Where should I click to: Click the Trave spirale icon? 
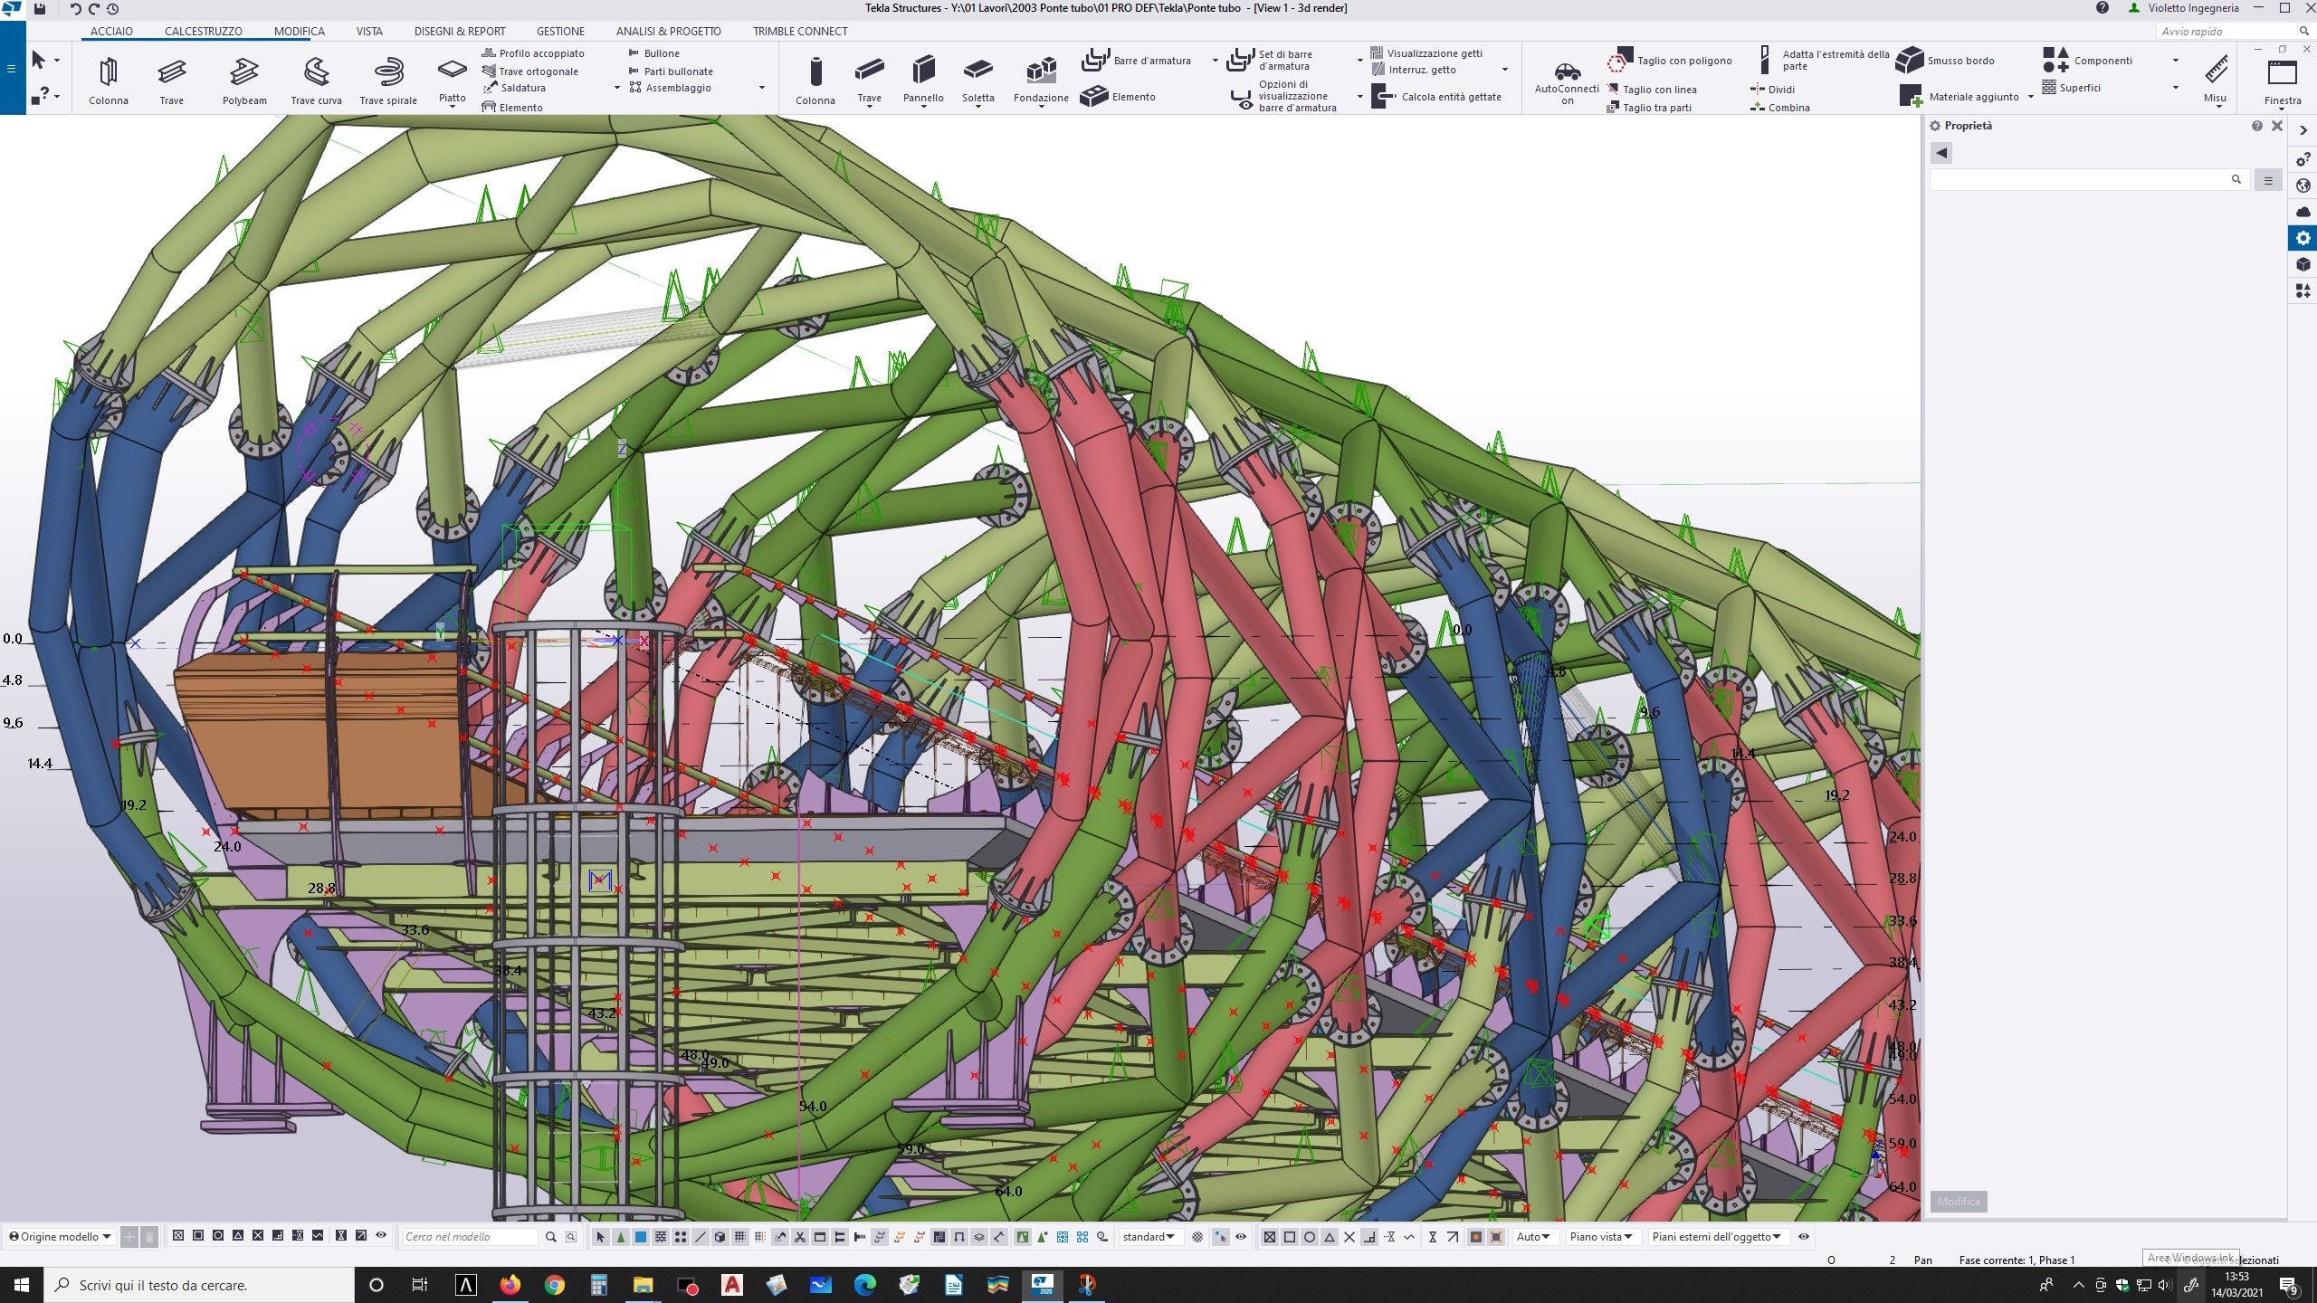[x=388, y=72]
